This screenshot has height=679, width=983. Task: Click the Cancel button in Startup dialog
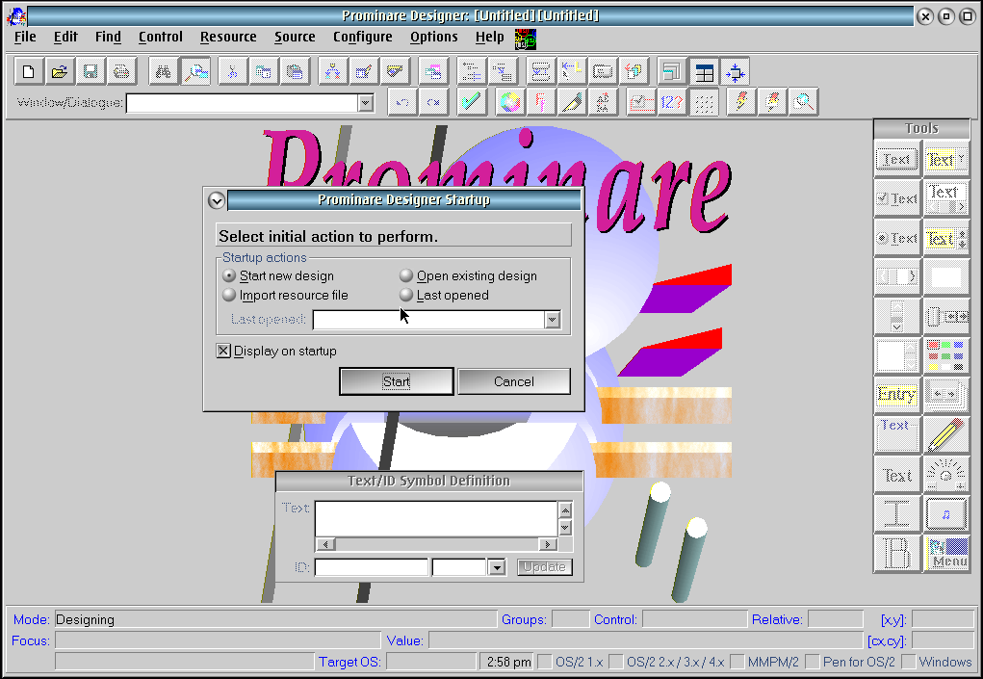point(514,381)
